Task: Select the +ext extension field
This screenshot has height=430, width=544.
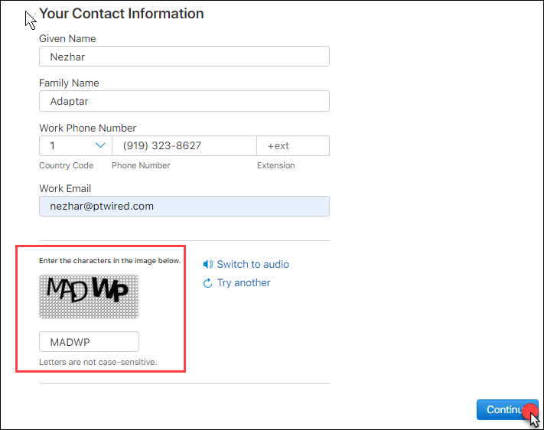Action: point(293,145)
